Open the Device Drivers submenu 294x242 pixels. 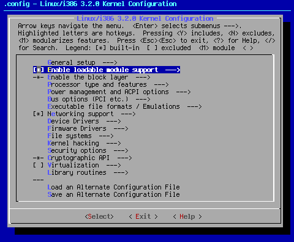coord(84,121)
